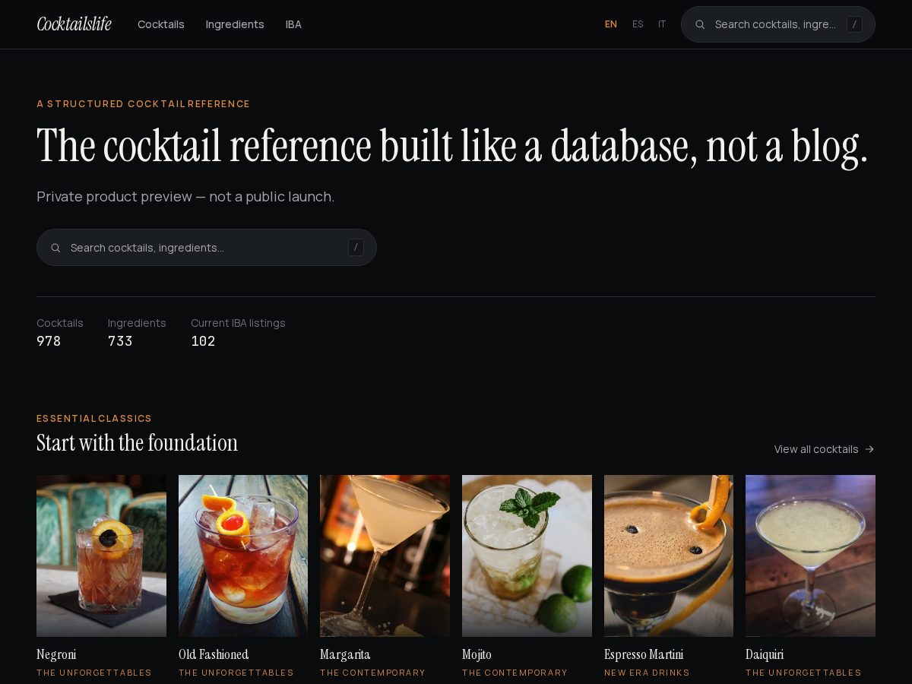Click the Essential Classics section label
The width and height of the screenshot is (912, 684).
tap(94, 419)
